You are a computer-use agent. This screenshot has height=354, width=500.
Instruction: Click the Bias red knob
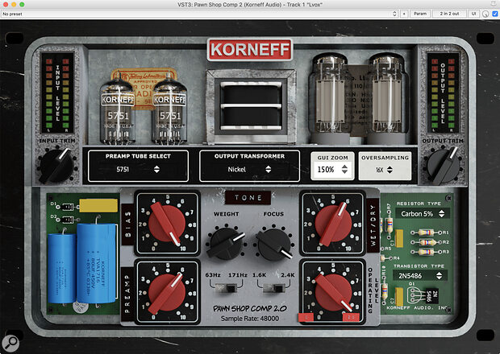click(167, 224)
